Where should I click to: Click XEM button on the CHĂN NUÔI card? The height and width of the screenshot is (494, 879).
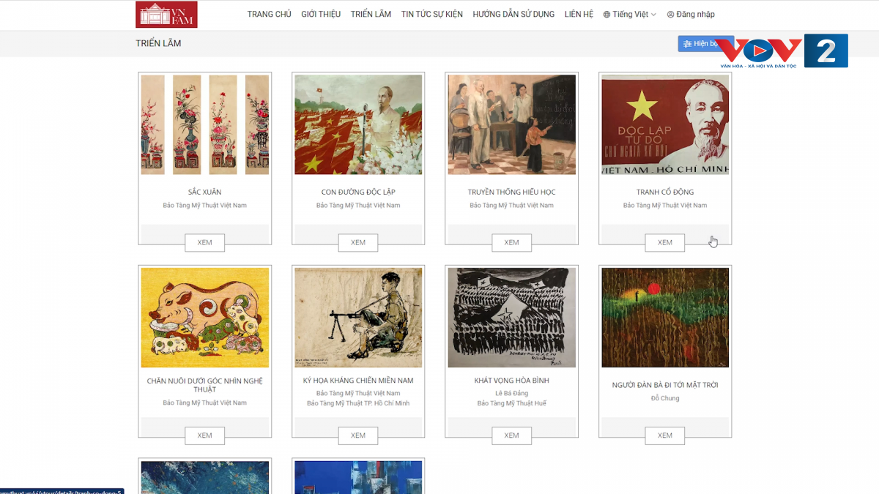205,435
